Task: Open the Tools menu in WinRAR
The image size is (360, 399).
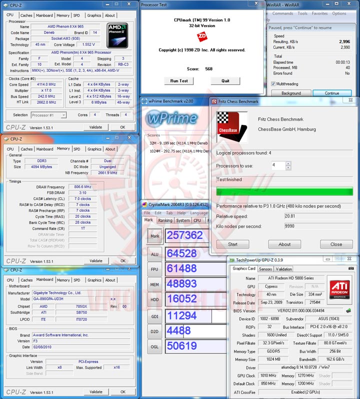Action: [x=302, y=13]
